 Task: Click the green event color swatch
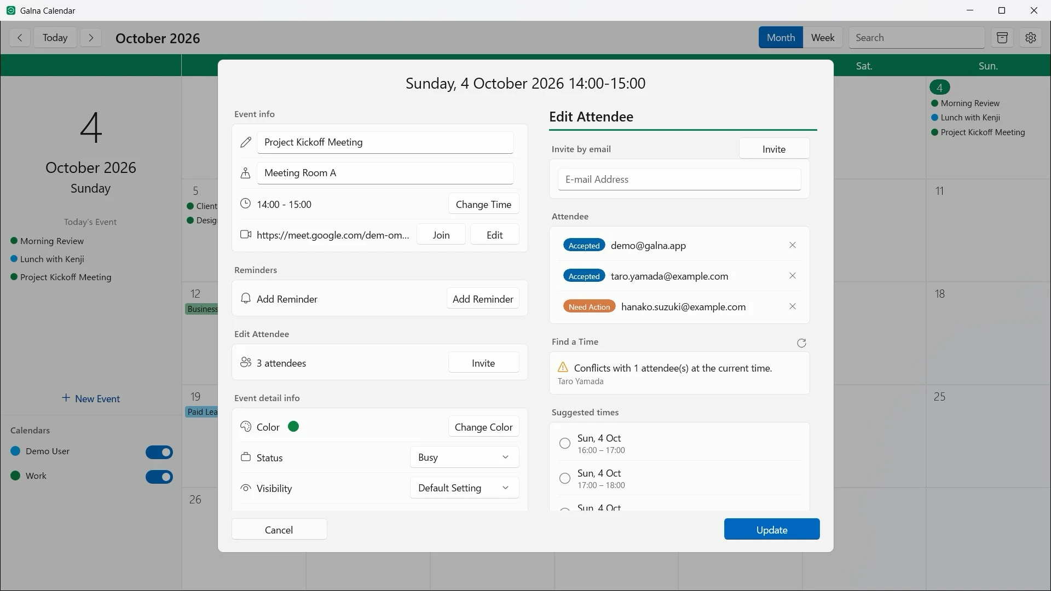(x=293, y=426)
